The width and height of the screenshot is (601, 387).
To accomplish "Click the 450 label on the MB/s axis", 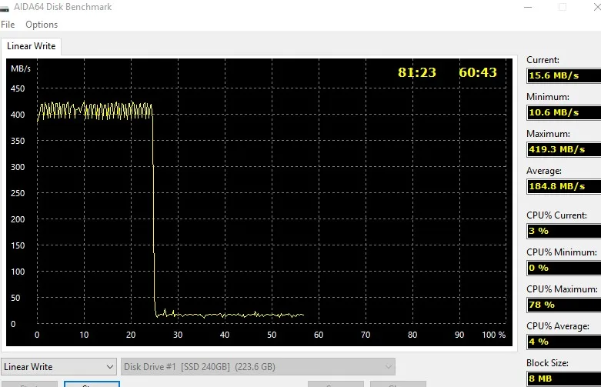I will click(x=18, y=88).
